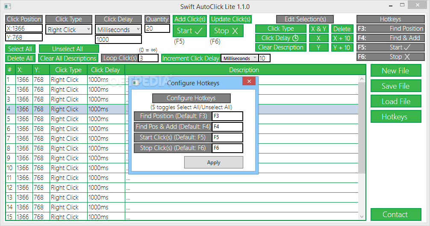
Task: Open the Click Type dropdown showing Right Click
Action: [x=69, y=29]
